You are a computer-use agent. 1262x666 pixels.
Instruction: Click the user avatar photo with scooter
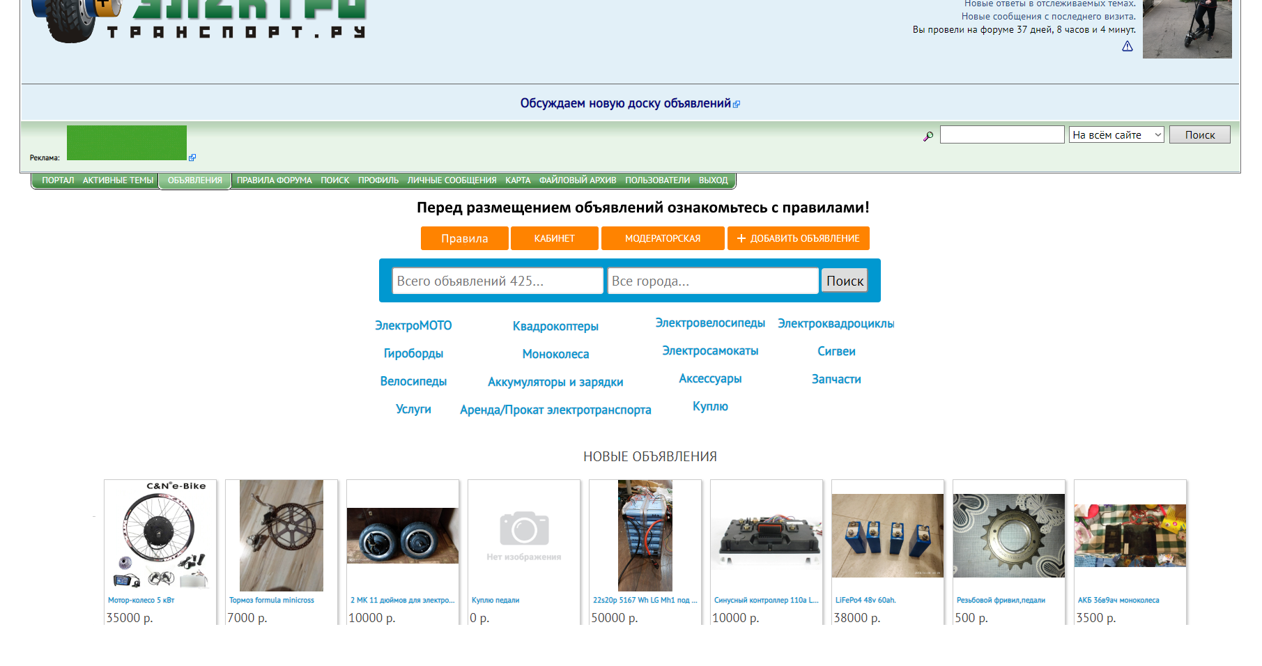tap(1187, 29)
